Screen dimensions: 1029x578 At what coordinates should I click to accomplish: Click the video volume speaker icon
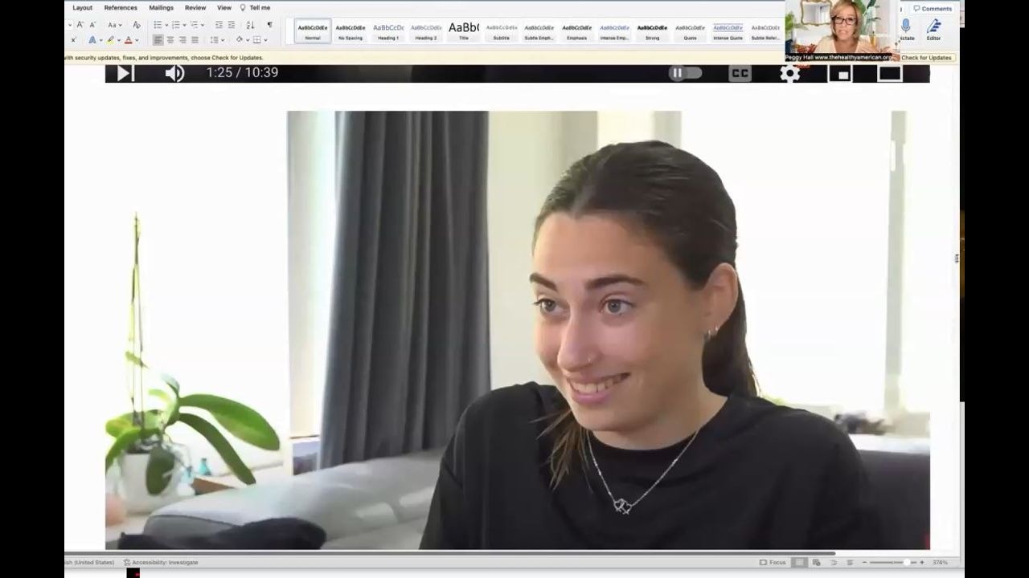click(174, 73)
